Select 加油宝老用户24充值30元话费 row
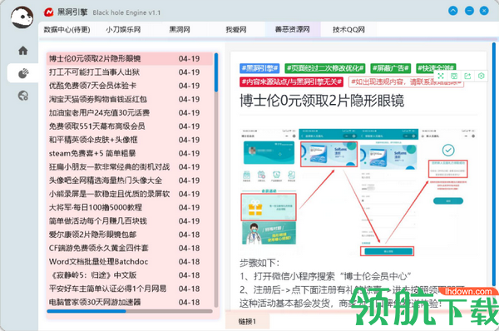Viewport: 499px width, 331px height. [130, 112]
